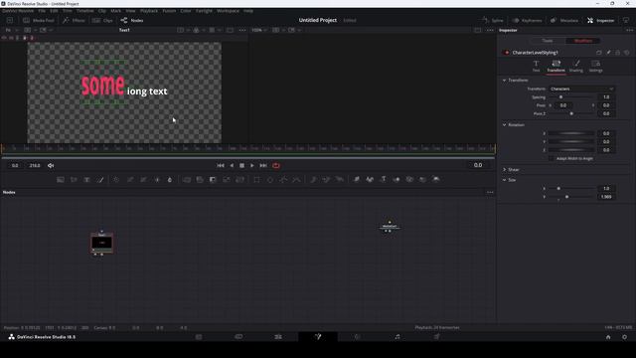Click the Spacing slider handle

click(560, 97)
